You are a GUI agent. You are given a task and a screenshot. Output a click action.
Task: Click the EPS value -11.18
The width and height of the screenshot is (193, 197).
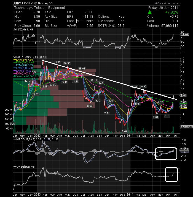click(x=88, y=17)
